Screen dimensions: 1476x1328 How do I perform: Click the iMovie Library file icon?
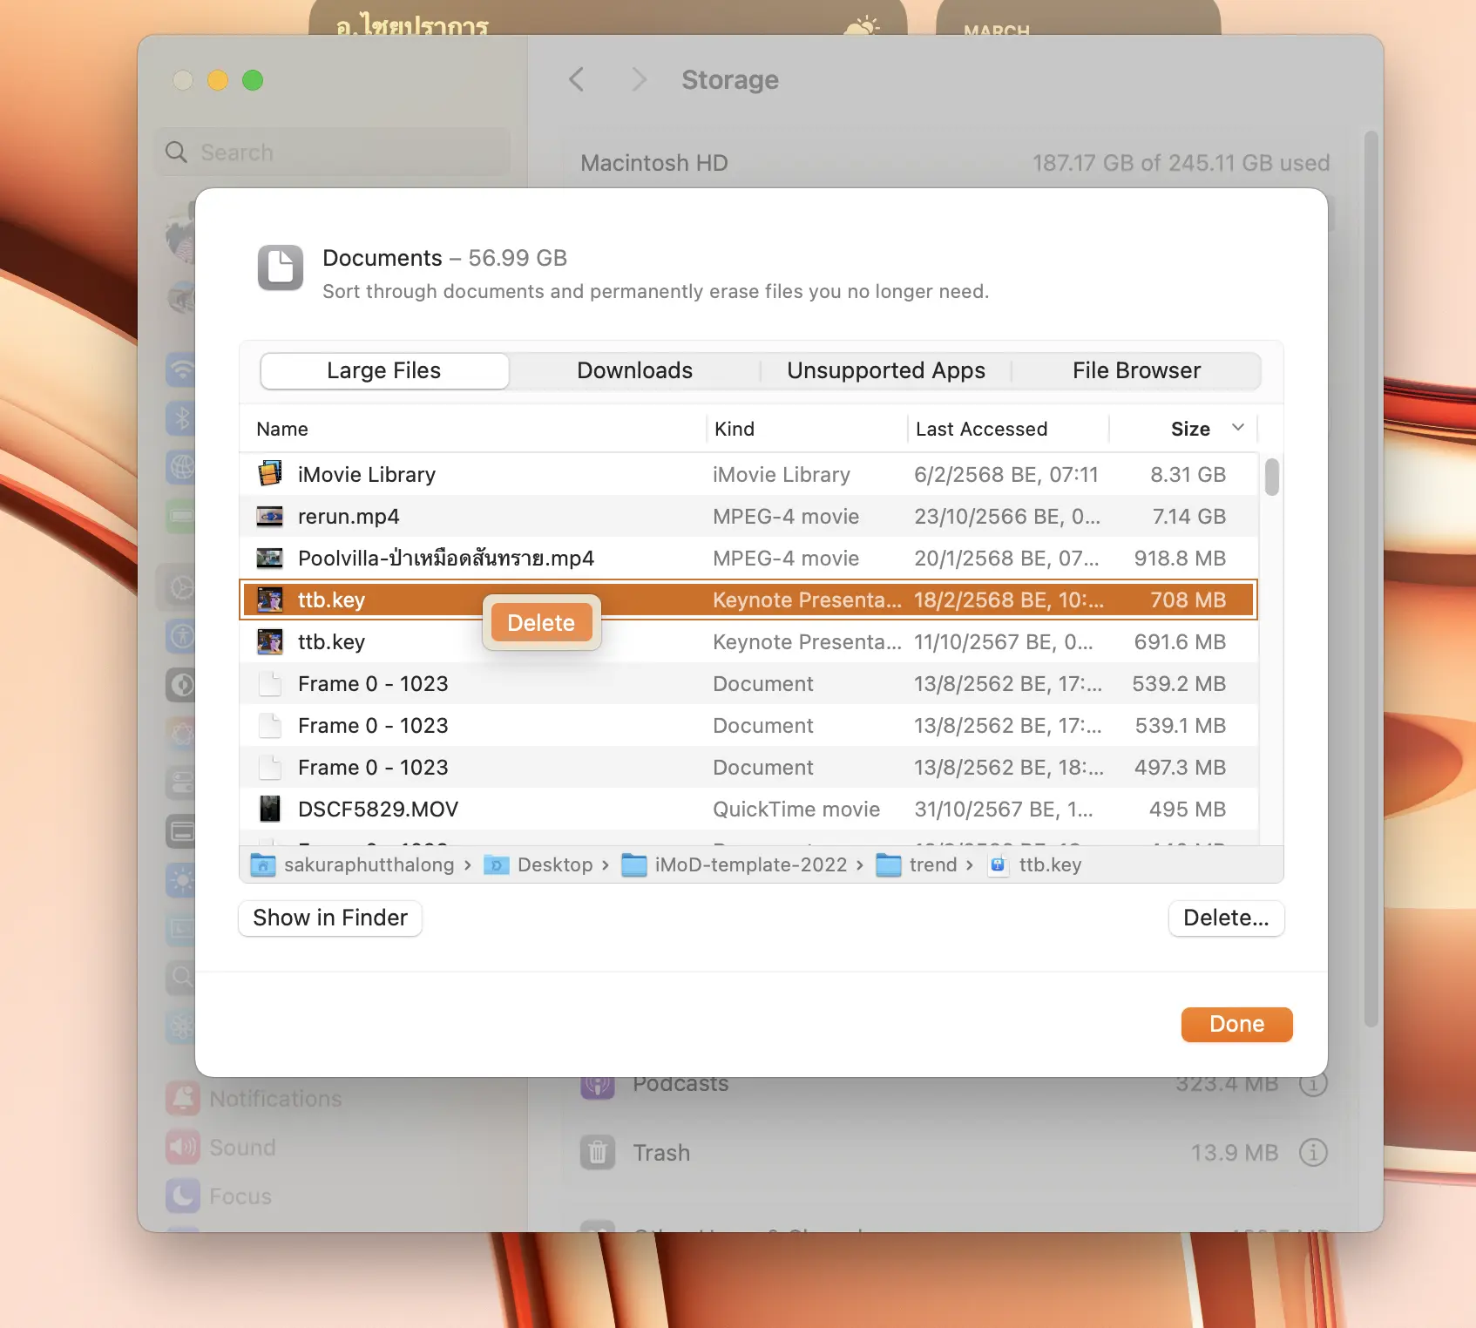coord(270,474)
